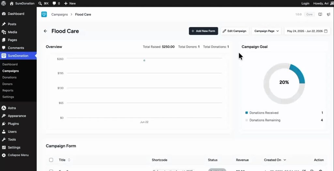Viewport: 334px width, 171px height.
Task: Click the calendar icon in date range
Action: click(x=326, y=31)
